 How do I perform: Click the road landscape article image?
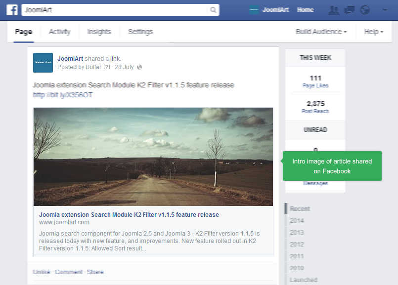[x=153, y=157]
